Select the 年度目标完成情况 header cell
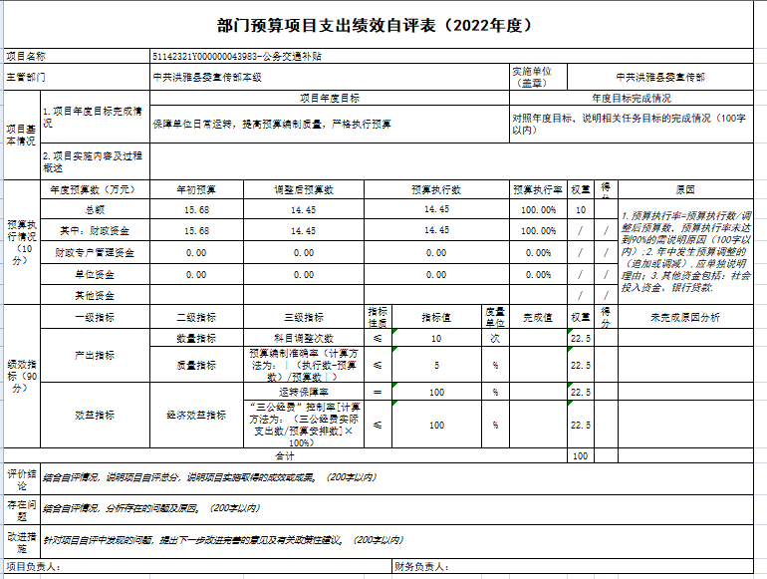Screen dimensions: 767x579 (x=632, y=98)
